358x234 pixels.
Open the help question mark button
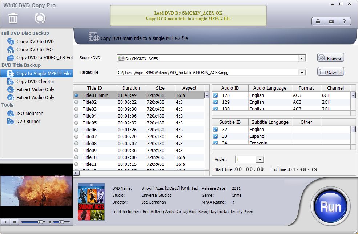[344, 21]
